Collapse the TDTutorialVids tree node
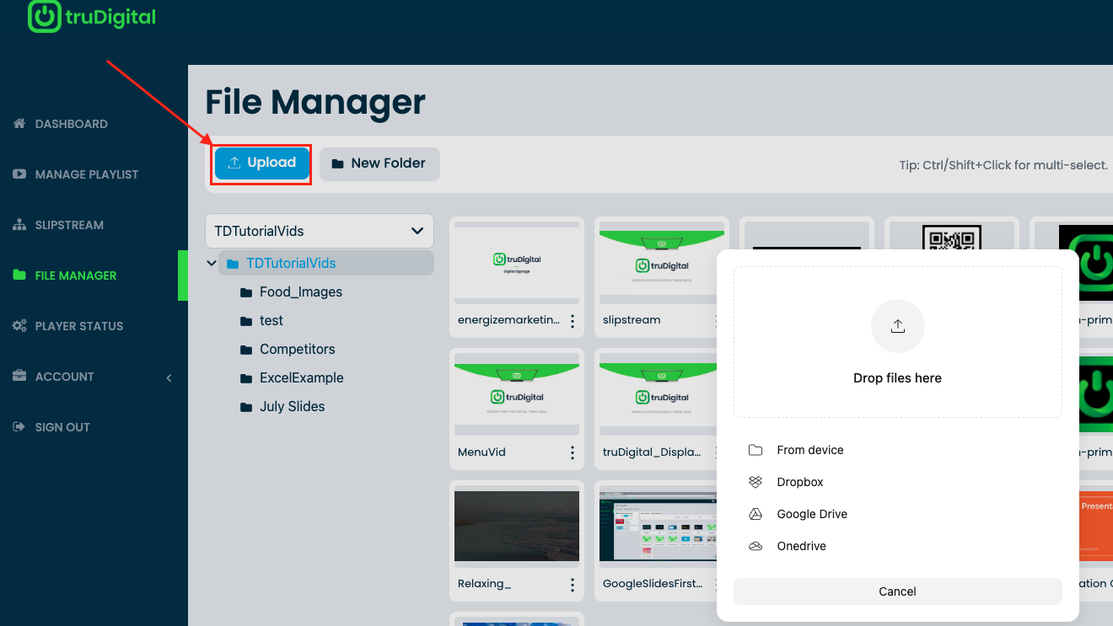Viewport: 1113px width, 626px height. click(x=211, y=264)
